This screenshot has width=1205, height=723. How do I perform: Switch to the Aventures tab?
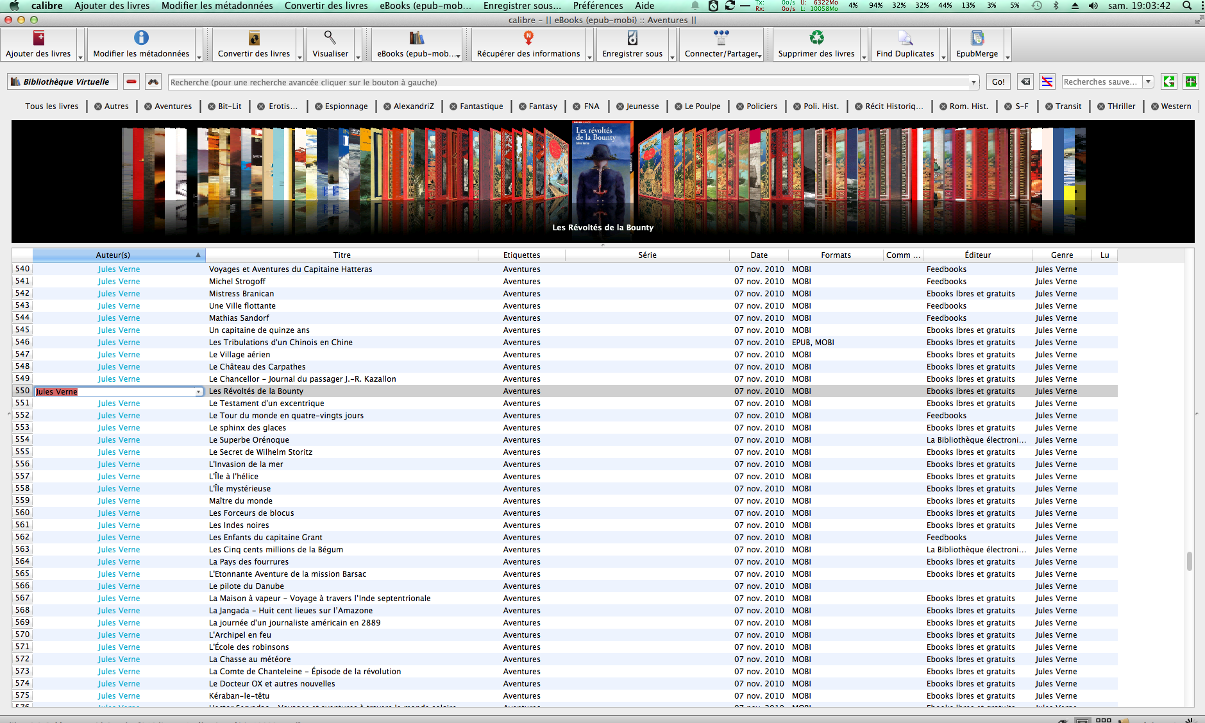click(x=173, y=106)
